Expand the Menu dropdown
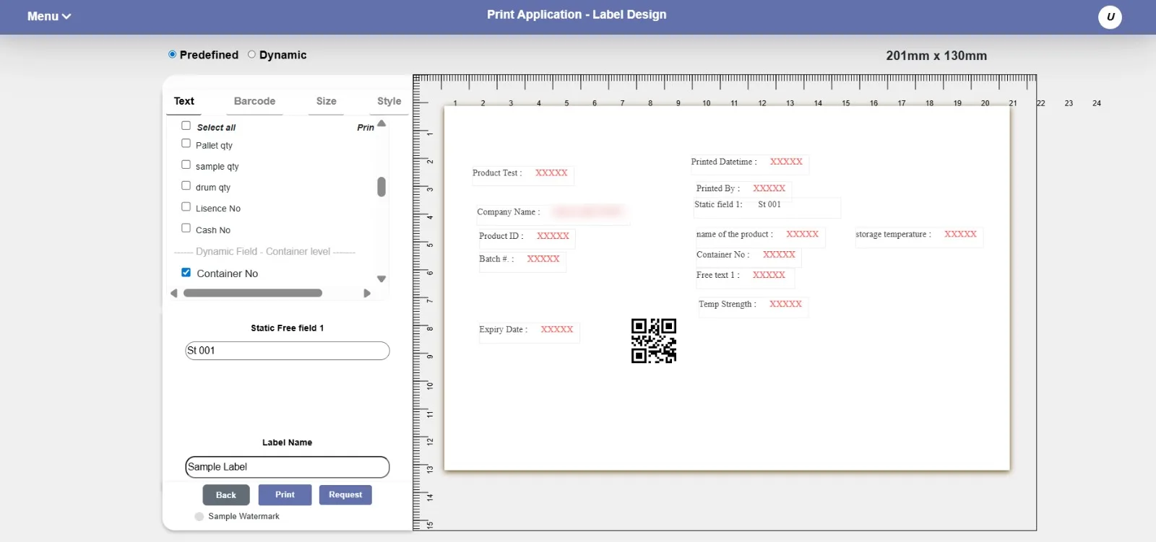This screenshot has width=1156, height=542. coord(49,16)
